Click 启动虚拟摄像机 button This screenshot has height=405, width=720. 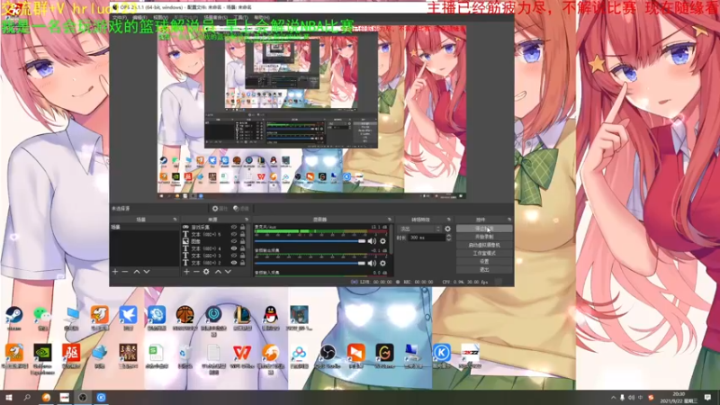coord(484,245)
